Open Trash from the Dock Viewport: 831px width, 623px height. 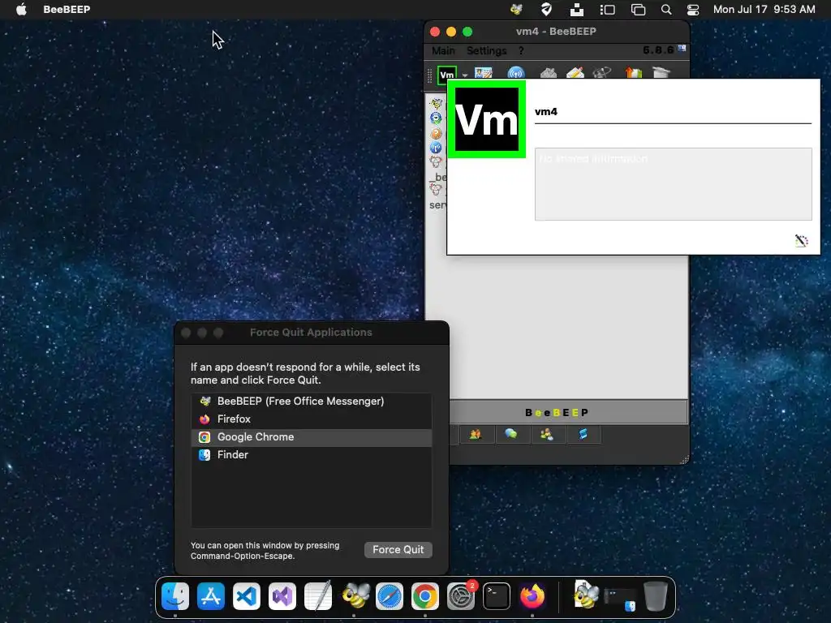656,596
